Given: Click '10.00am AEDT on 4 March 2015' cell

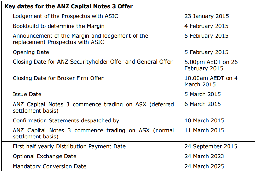Looking at the screenshot, I should click(x=211, y=81).
